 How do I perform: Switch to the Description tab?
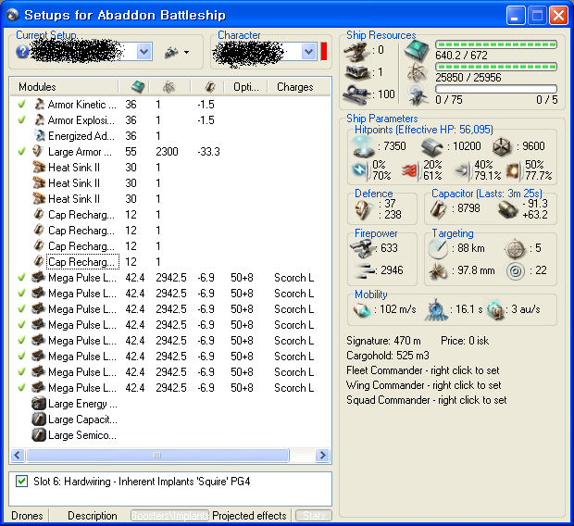[x=93, y=516]
